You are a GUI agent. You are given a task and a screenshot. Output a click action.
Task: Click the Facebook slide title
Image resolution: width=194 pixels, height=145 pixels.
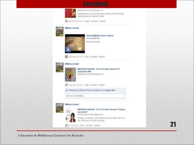point(95,4)
